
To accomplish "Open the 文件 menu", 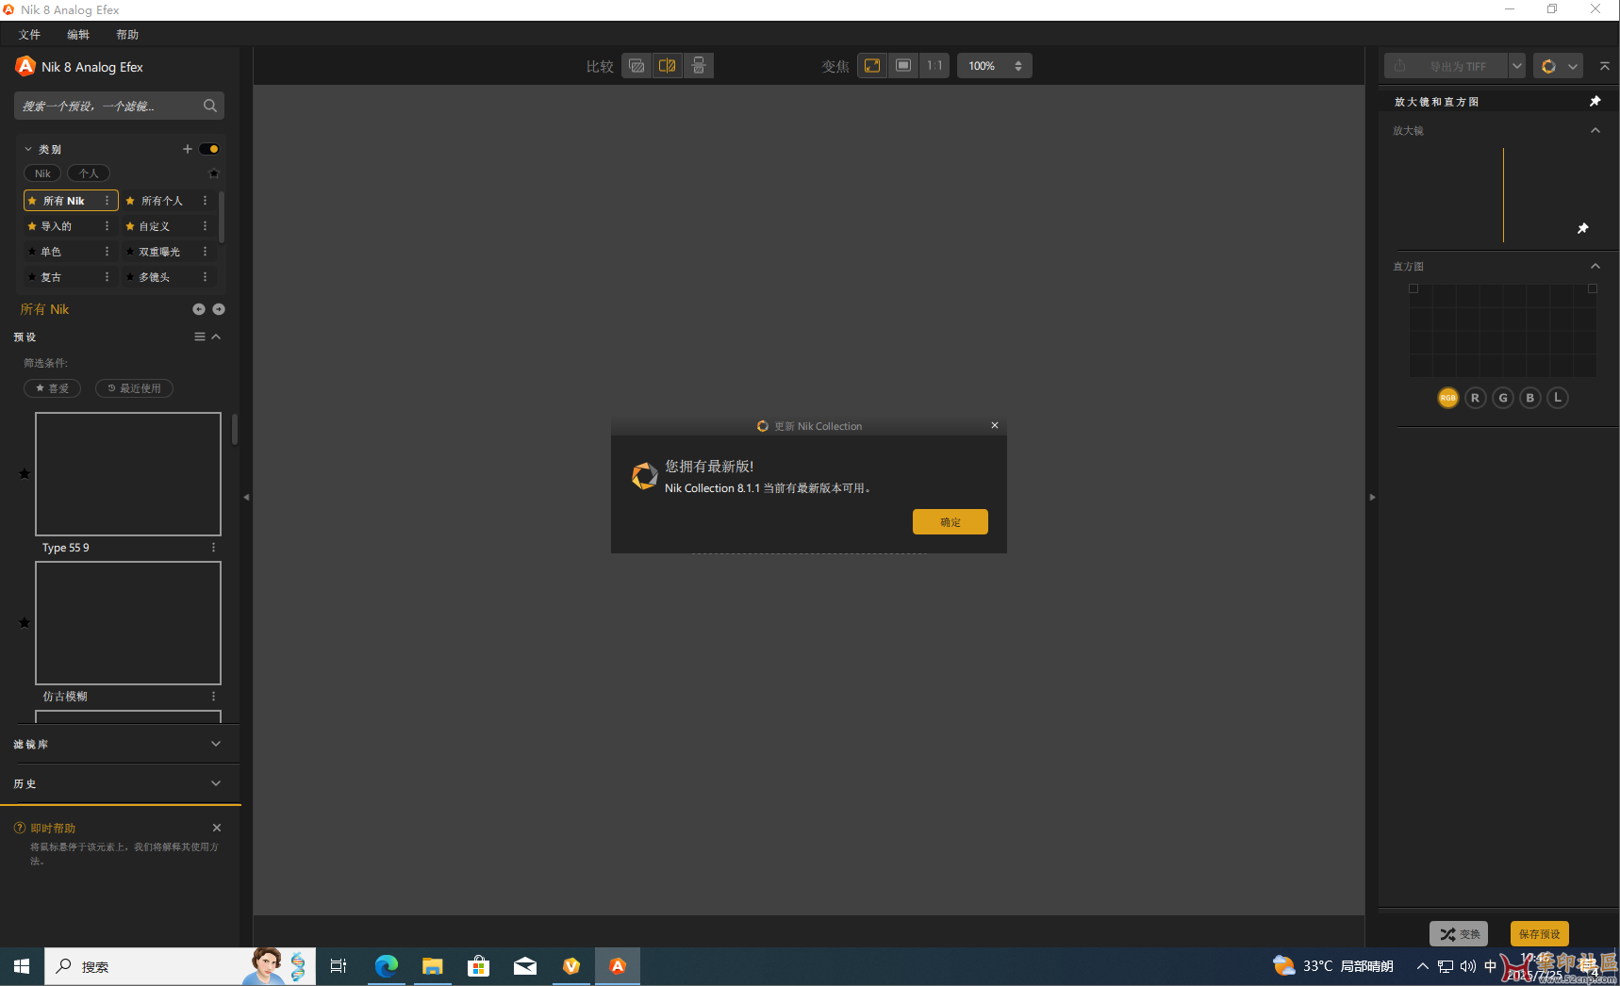I will click(x=29, y=35).
